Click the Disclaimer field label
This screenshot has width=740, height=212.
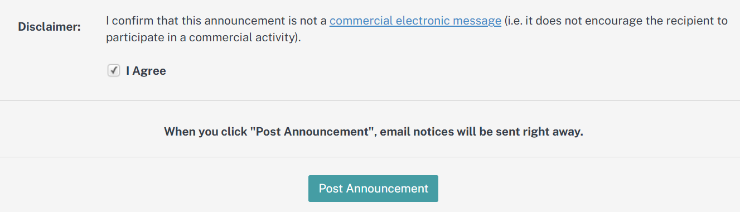[49, 27]
